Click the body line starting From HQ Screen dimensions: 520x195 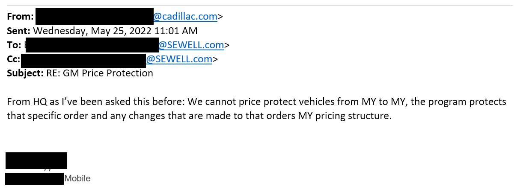(x=256, y=102)
